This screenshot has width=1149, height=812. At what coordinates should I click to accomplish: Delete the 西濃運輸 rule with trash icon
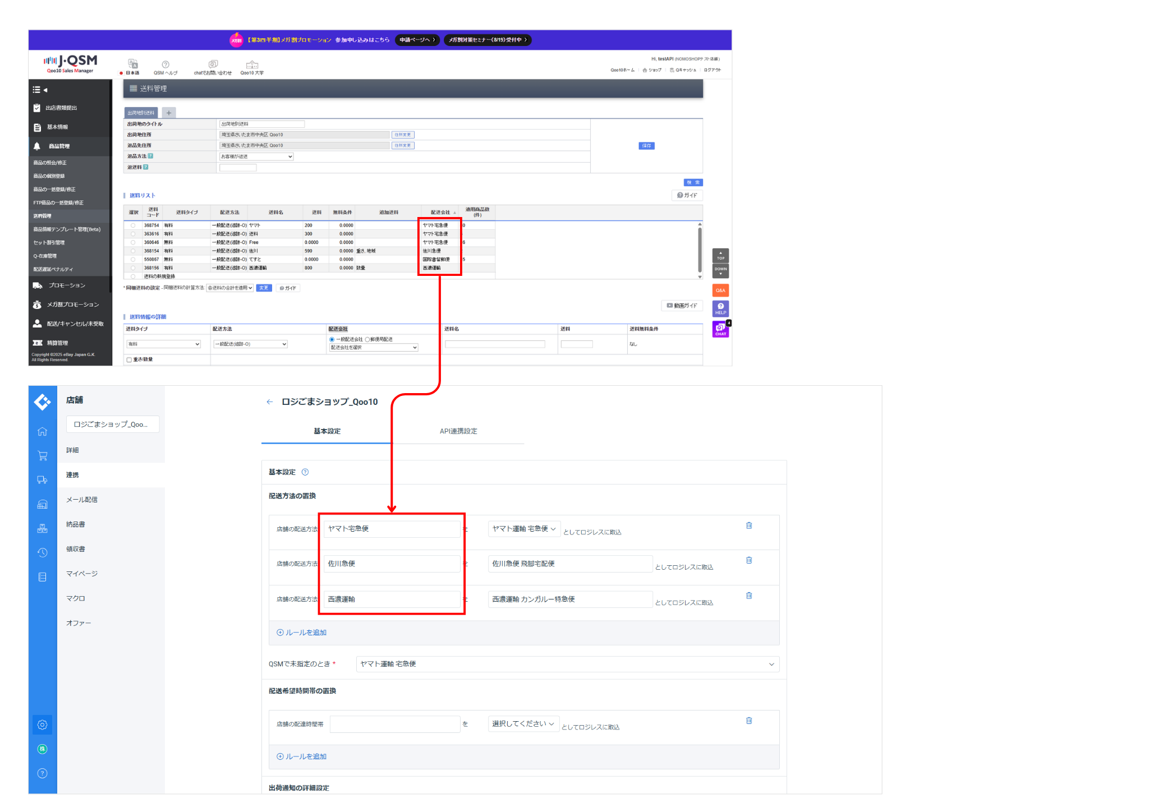click(x=749, y=596)
